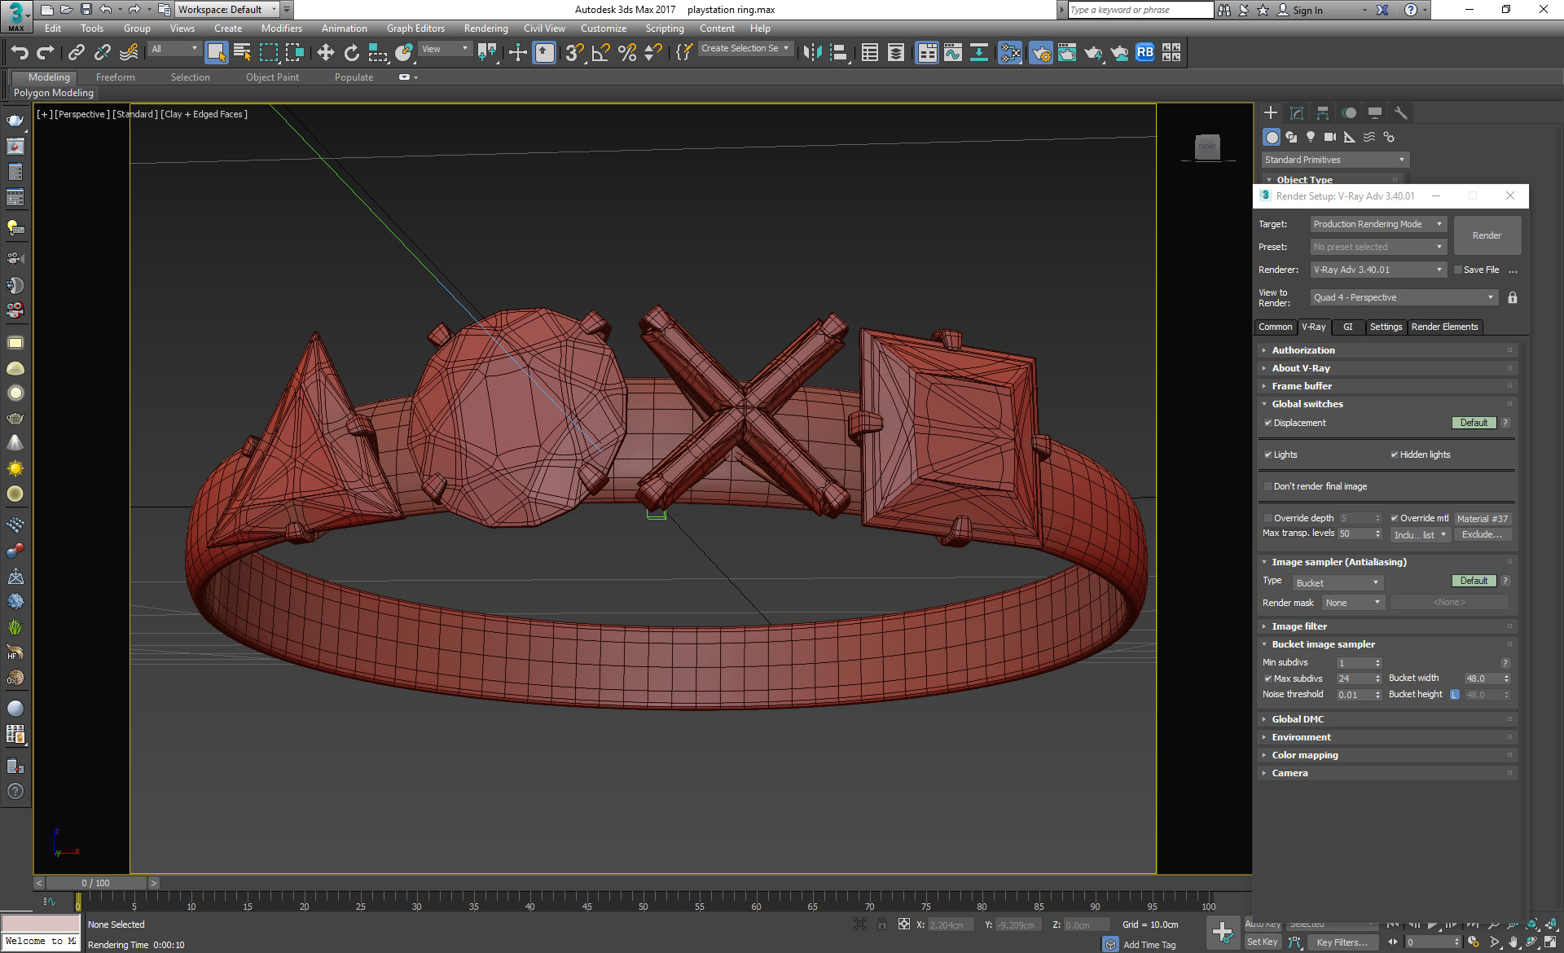Click the Render button
Image resolution: width=1564 pixels, height=953 pixels.
pyautogui.click(x=1487, y=236)
